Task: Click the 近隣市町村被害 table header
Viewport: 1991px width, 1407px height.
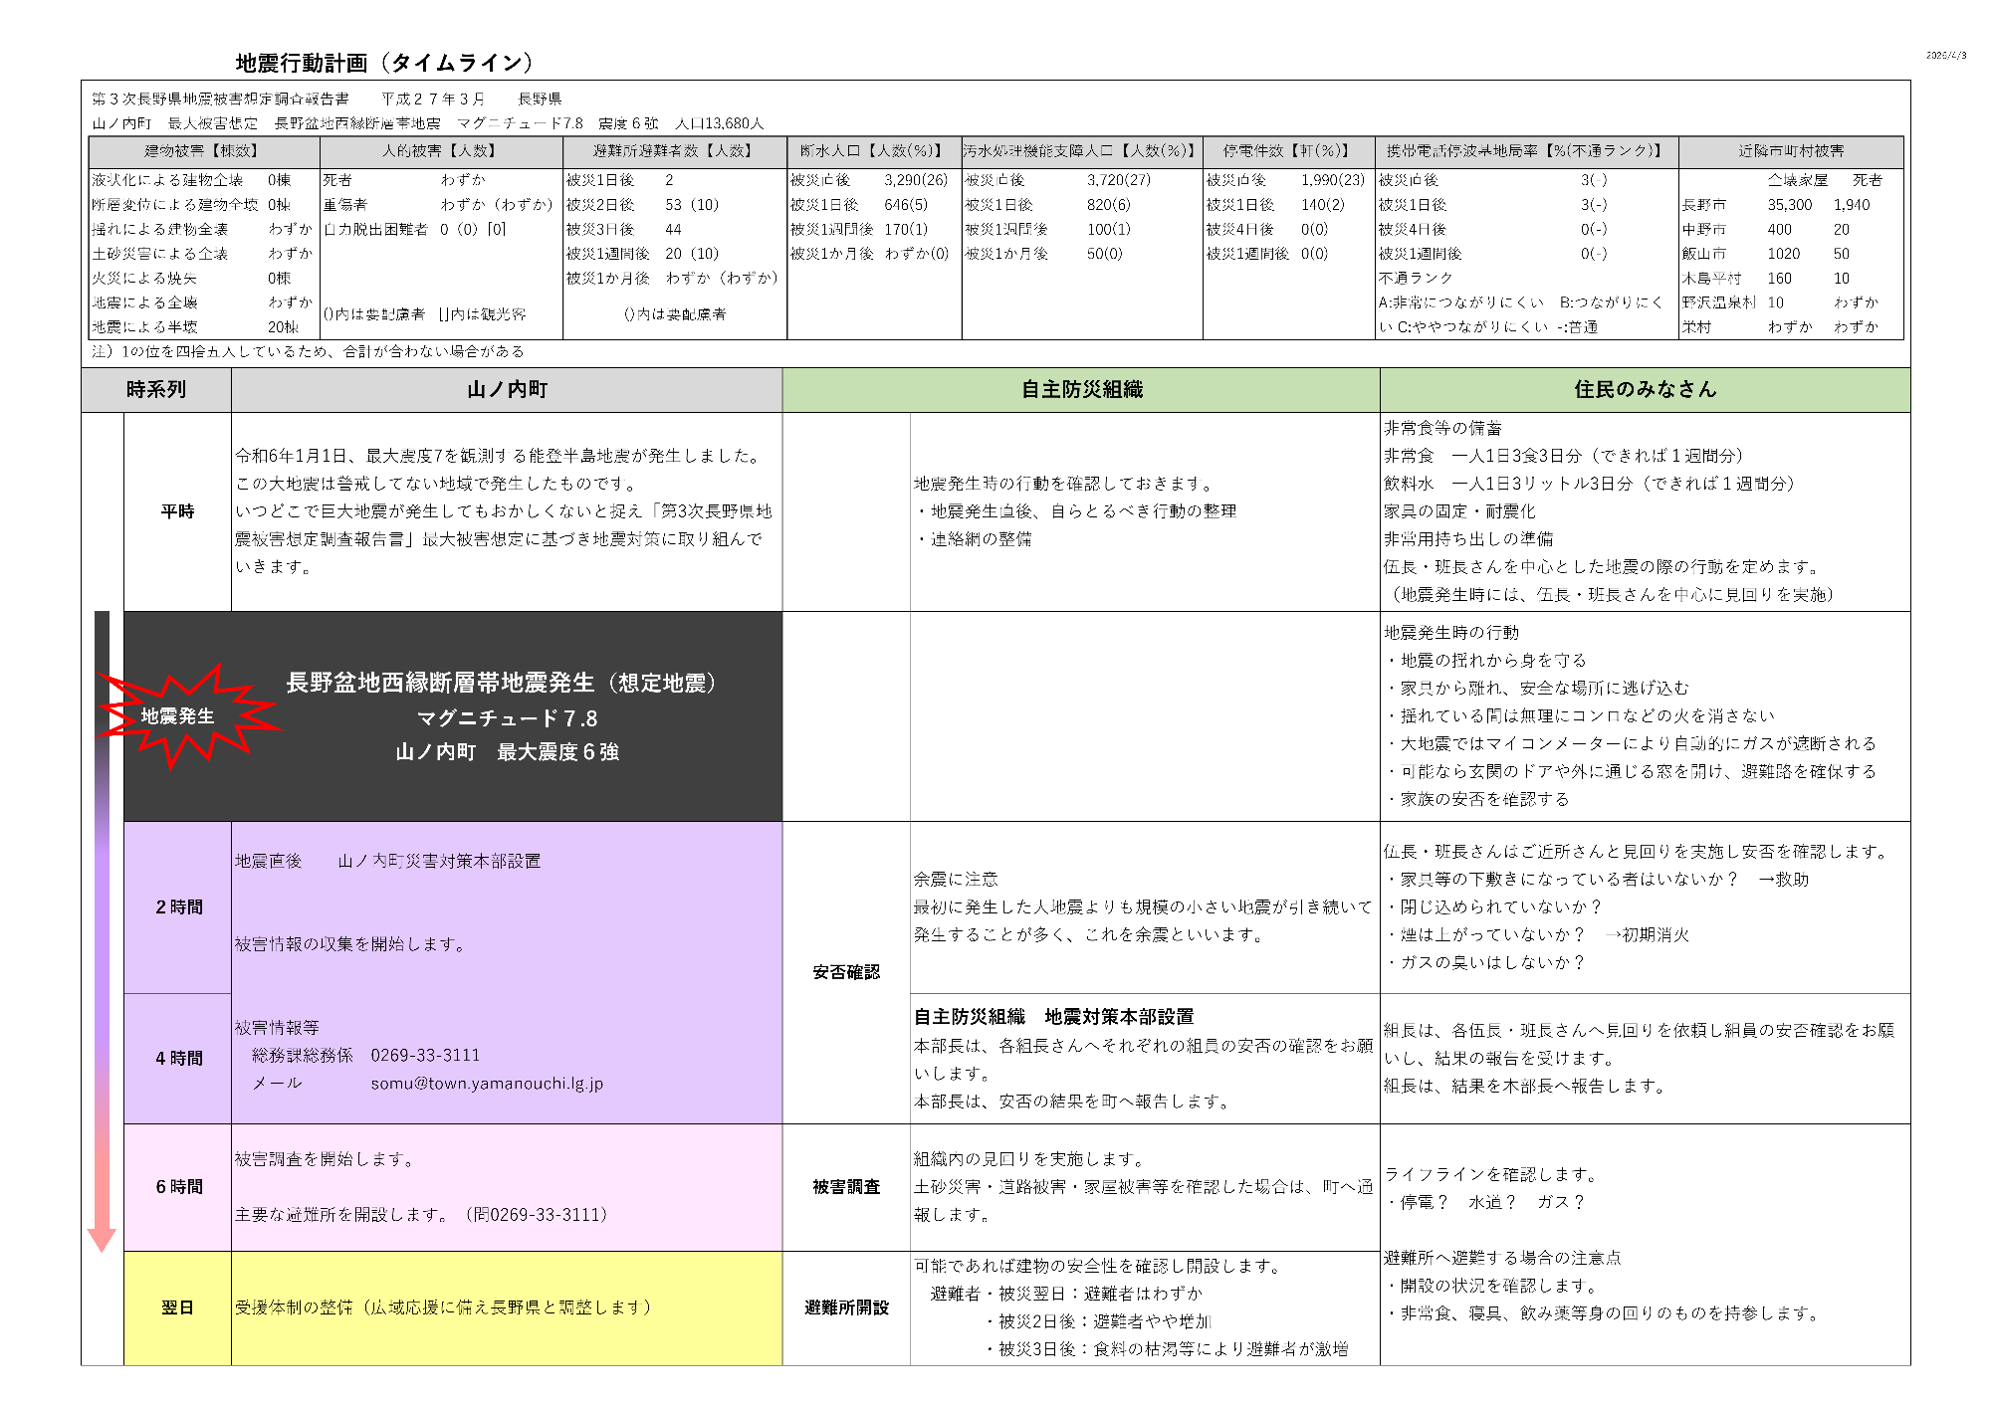Action: click(x=1790, y=151)
